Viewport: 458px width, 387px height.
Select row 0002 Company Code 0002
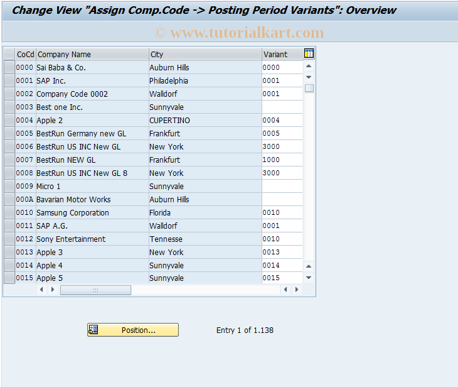click(x=9, y=94)
